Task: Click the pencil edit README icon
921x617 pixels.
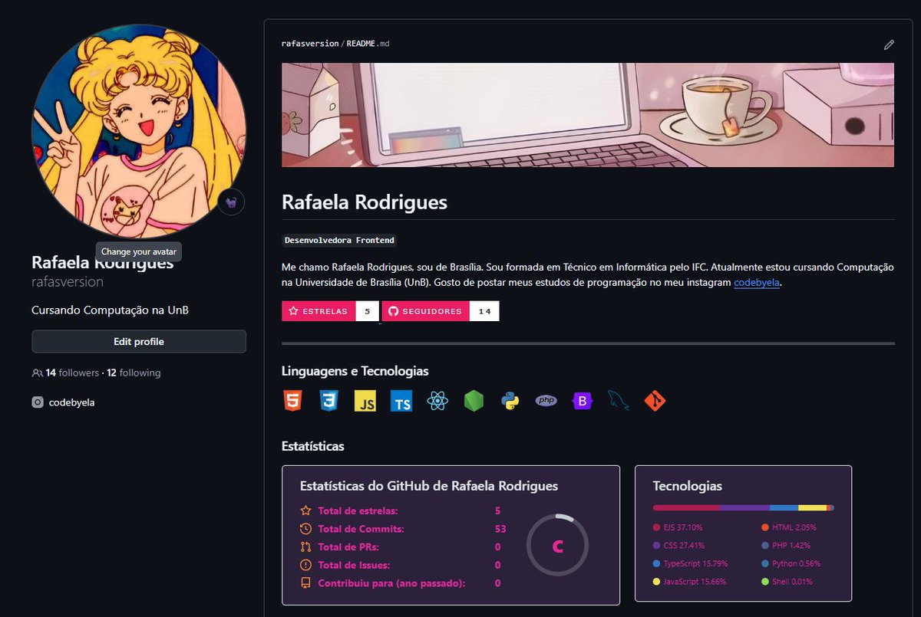Action: (x=889, y=44)
